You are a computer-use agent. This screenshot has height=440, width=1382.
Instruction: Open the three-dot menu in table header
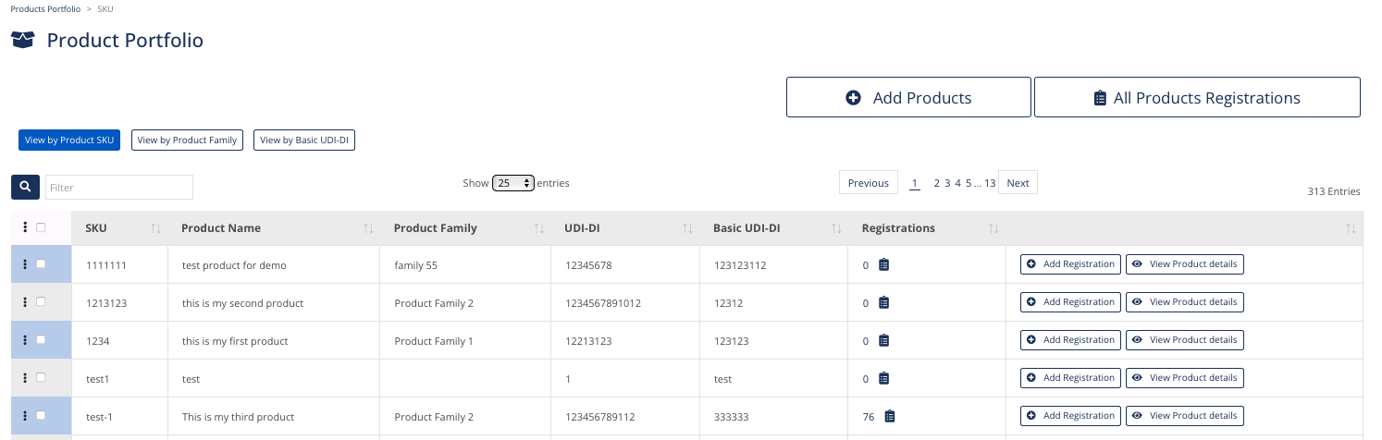click(25, 227)
